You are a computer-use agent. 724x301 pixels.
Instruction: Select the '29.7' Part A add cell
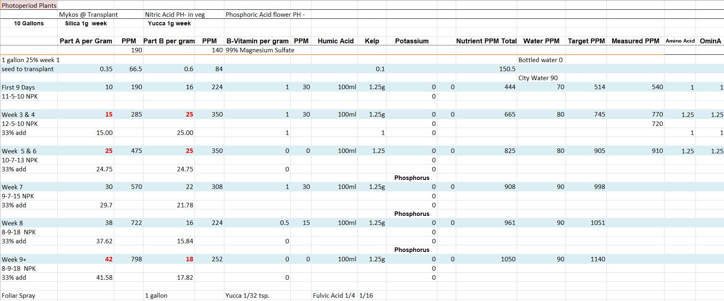(x=106, y=205)
